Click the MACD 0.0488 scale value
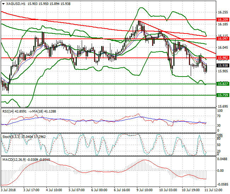Image resolution: width=230 pixels, height=194 pixels. 223,159
